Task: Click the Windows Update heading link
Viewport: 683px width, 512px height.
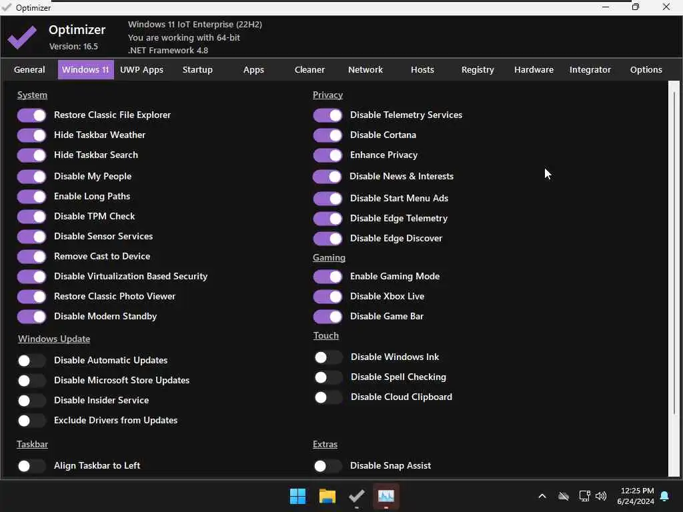Action: (54, 339)
